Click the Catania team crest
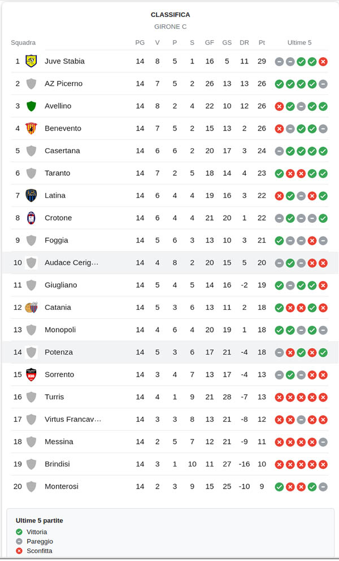Viewport: 339px width, 561px height. [31, 308]
